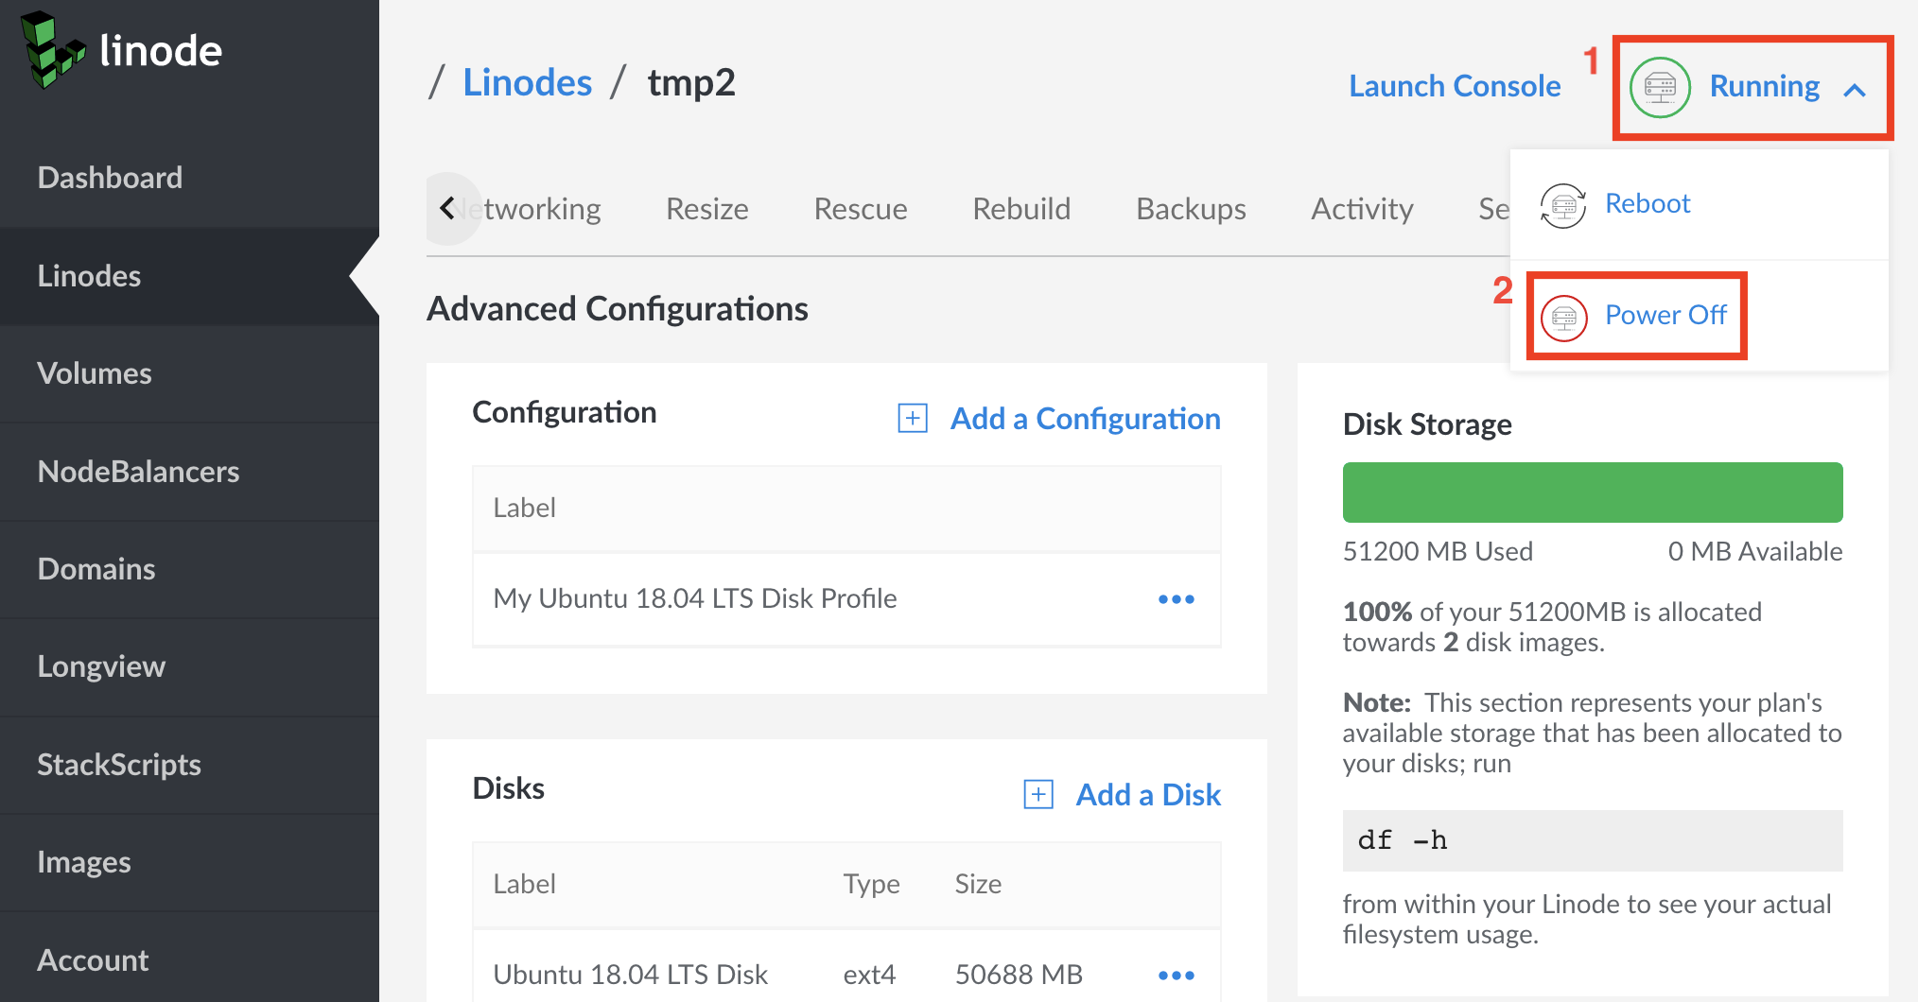Open actions menu for My Ubuntu 18.04 LTS Disk Profile
1918x1002 pixels.
(x=1177, y=599)
